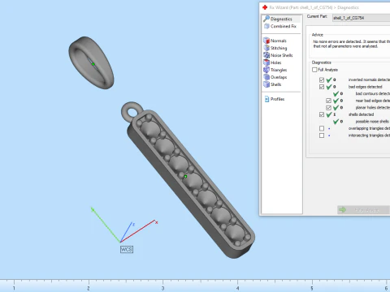Click the 'bad contours detected' result row

(362, 93)
